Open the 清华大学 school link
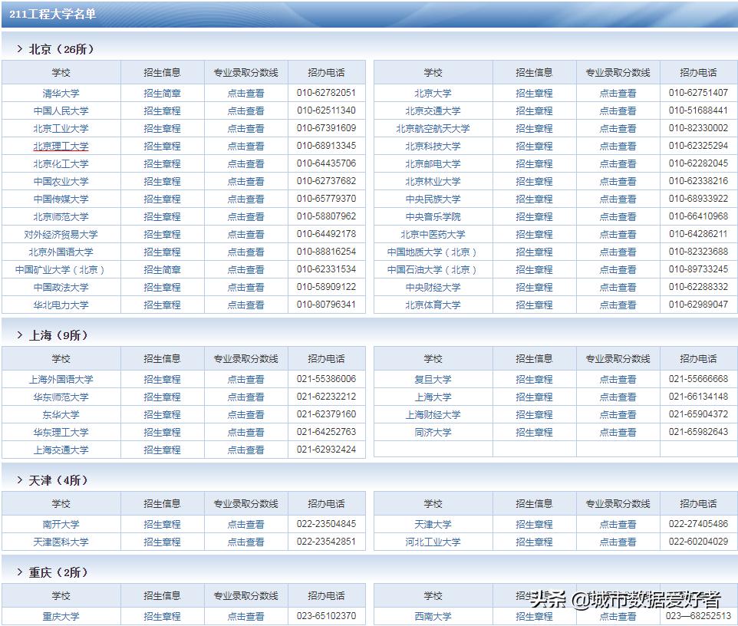Screen dimensions: 738x626 [x=61, y=93]
